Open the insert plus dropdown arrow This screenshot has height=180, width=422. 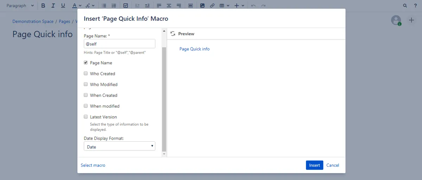[x=243, y=6]
